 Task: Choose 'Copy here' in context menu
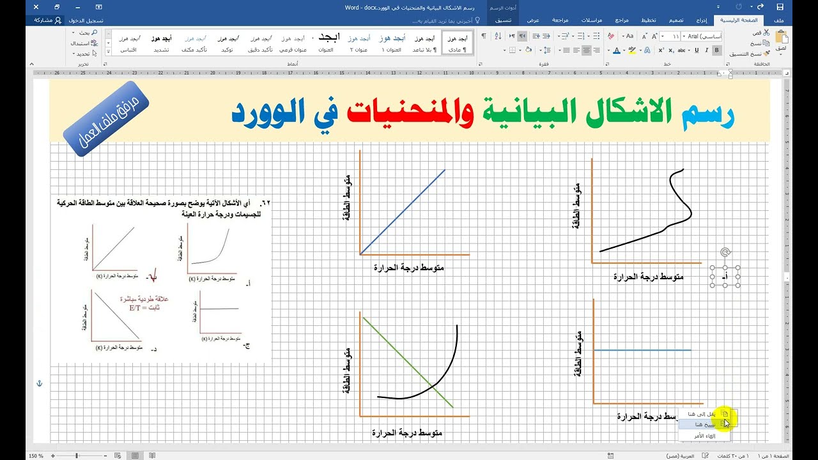706,424
